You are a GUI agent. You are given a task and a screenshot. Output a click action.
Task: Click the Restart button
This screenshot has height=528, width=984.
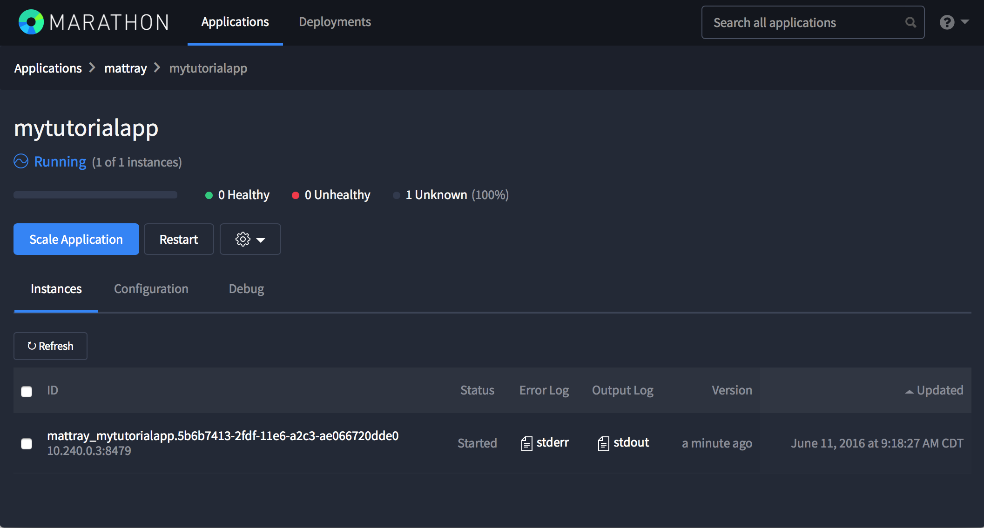(x=179, y=239)
